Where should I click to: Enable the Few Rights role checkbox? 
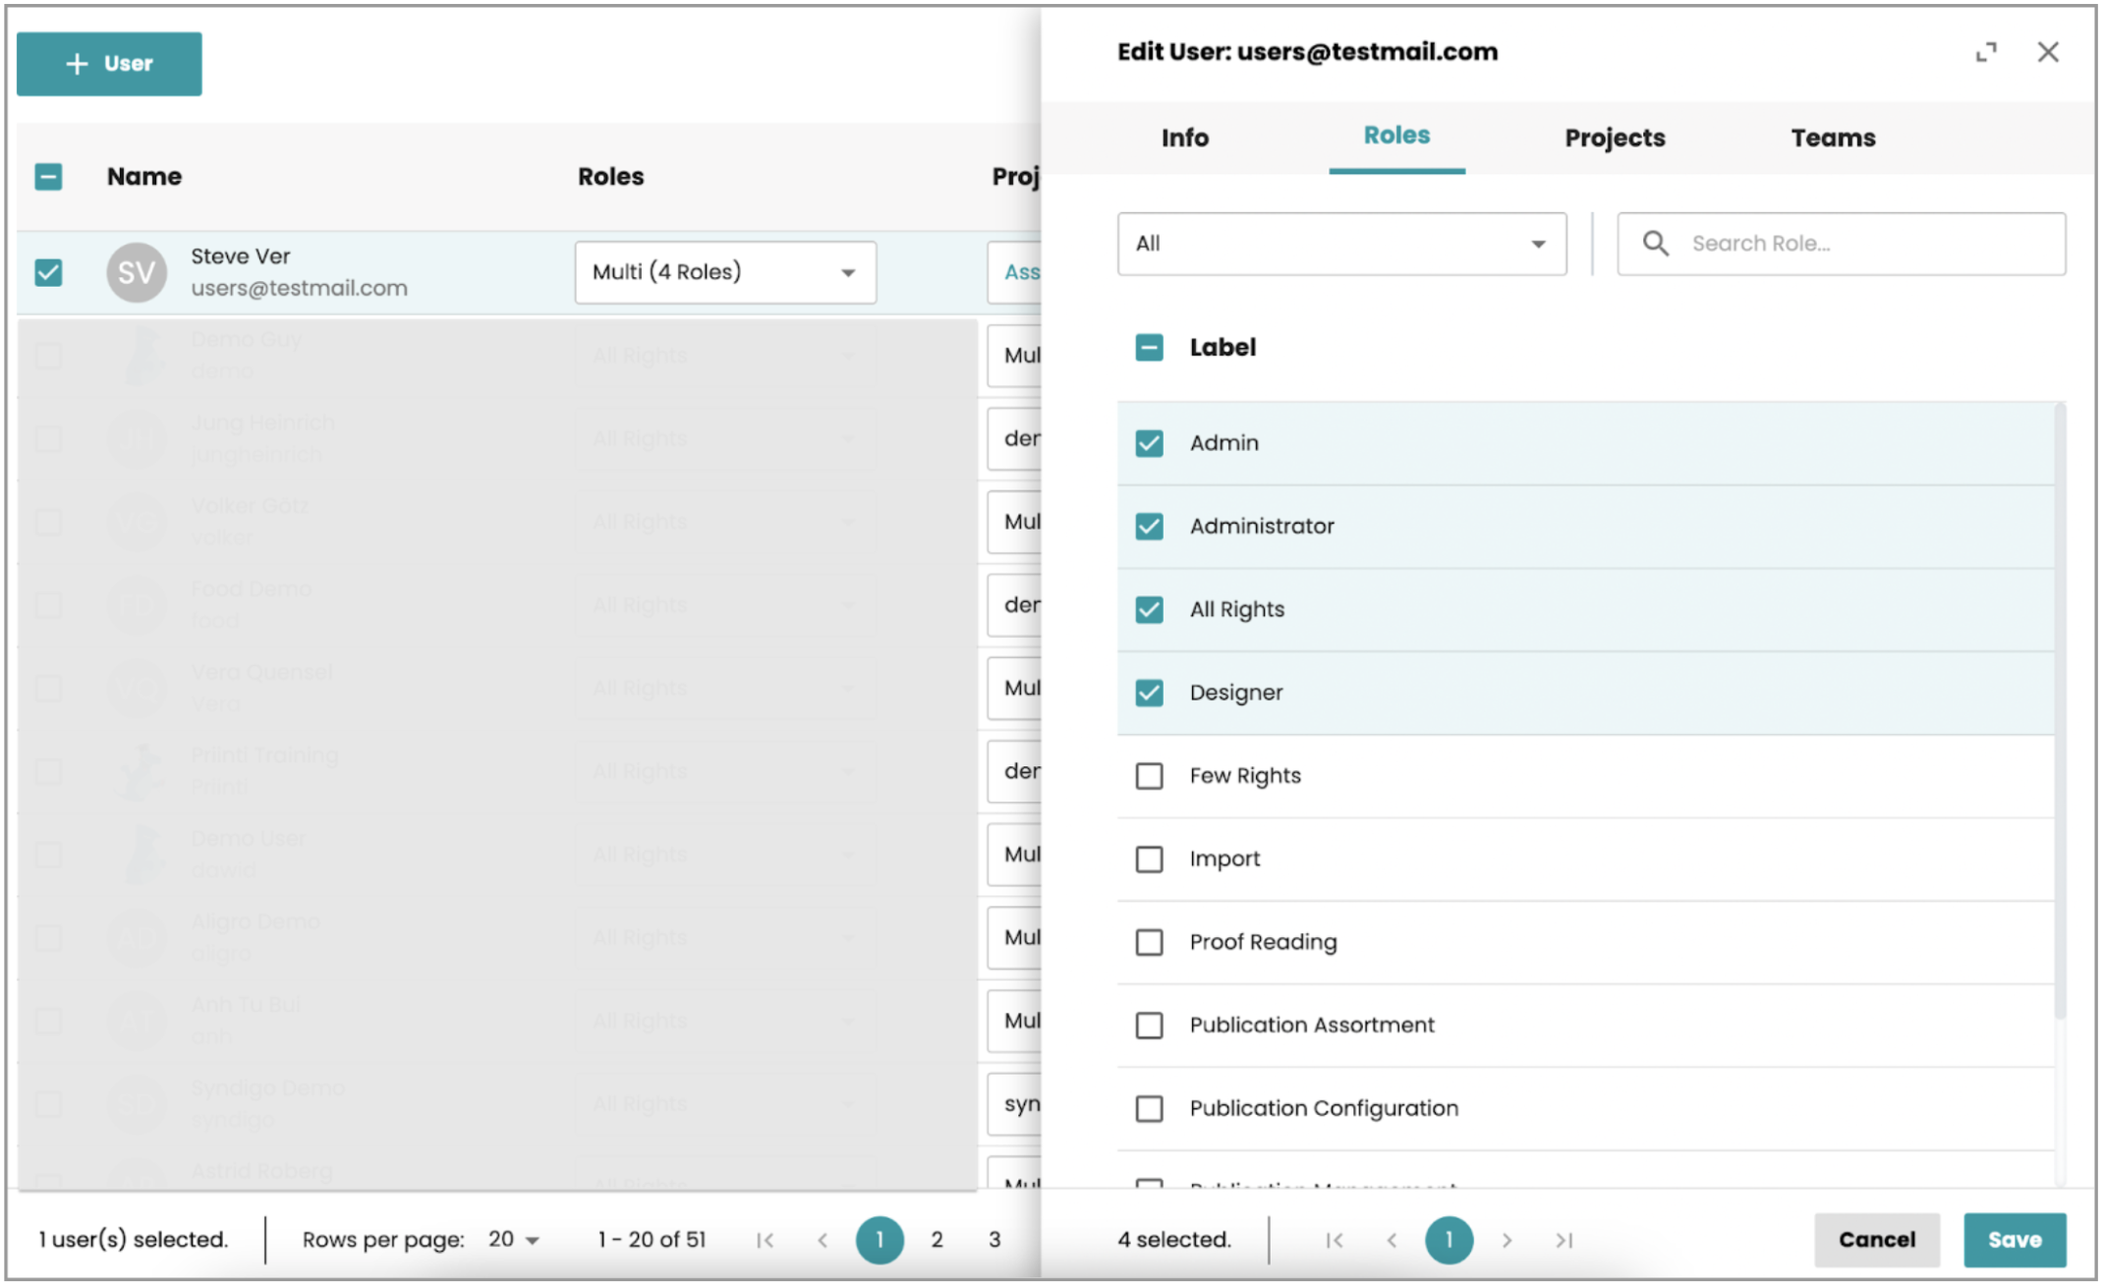tap(1149, 776)
